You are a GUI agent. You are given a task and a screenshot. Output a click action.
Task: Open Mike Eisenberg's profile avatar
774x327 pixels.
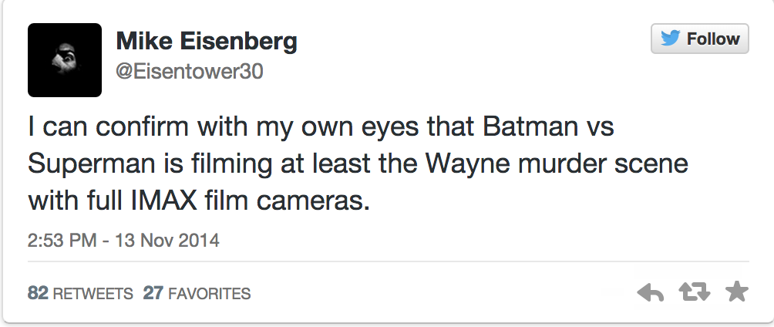coord(65,59)
